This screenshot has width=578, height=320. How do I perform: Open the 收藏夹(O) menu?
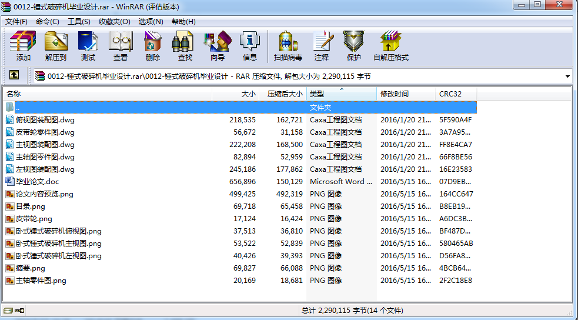115,22
